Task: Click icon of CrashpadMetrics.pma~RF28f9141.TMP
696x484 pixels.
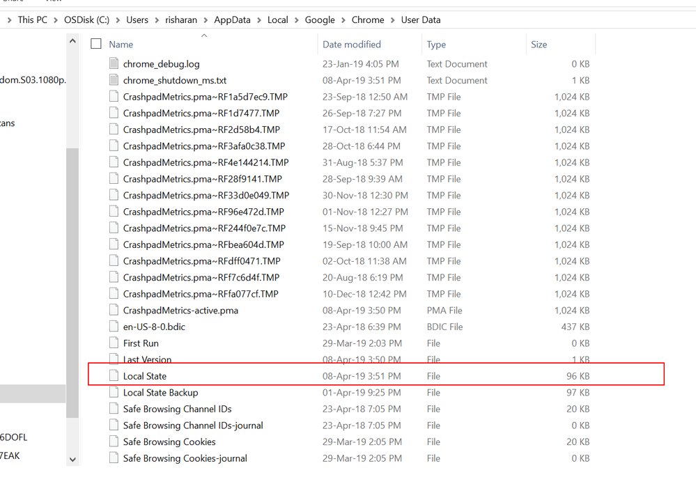Action: [114, 178]
